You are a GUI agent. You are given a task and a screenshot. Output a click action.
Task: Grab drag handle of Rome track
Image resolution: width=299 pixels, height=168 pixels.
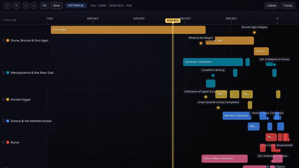[x=3, y=142]
